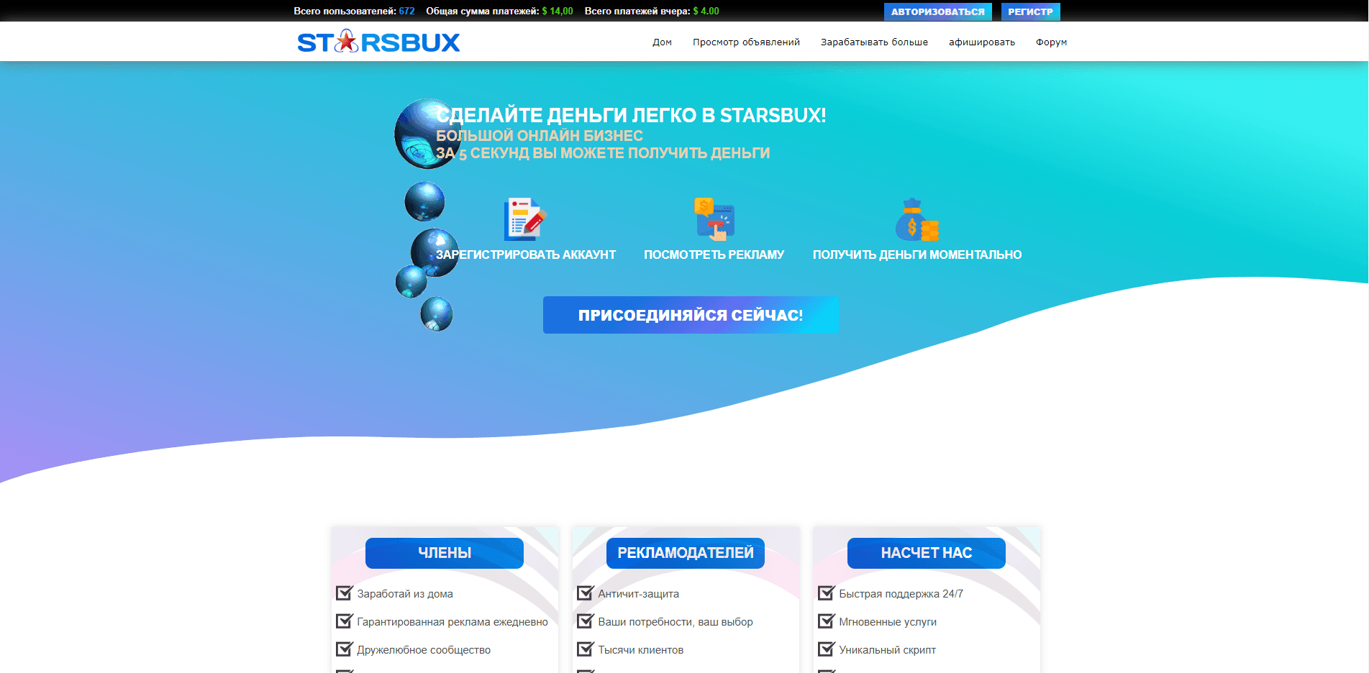Open the 'Дом' menu item
The height and width of the screenshot is (673, 1369).
pyautogui.click(x=662, y=42)
